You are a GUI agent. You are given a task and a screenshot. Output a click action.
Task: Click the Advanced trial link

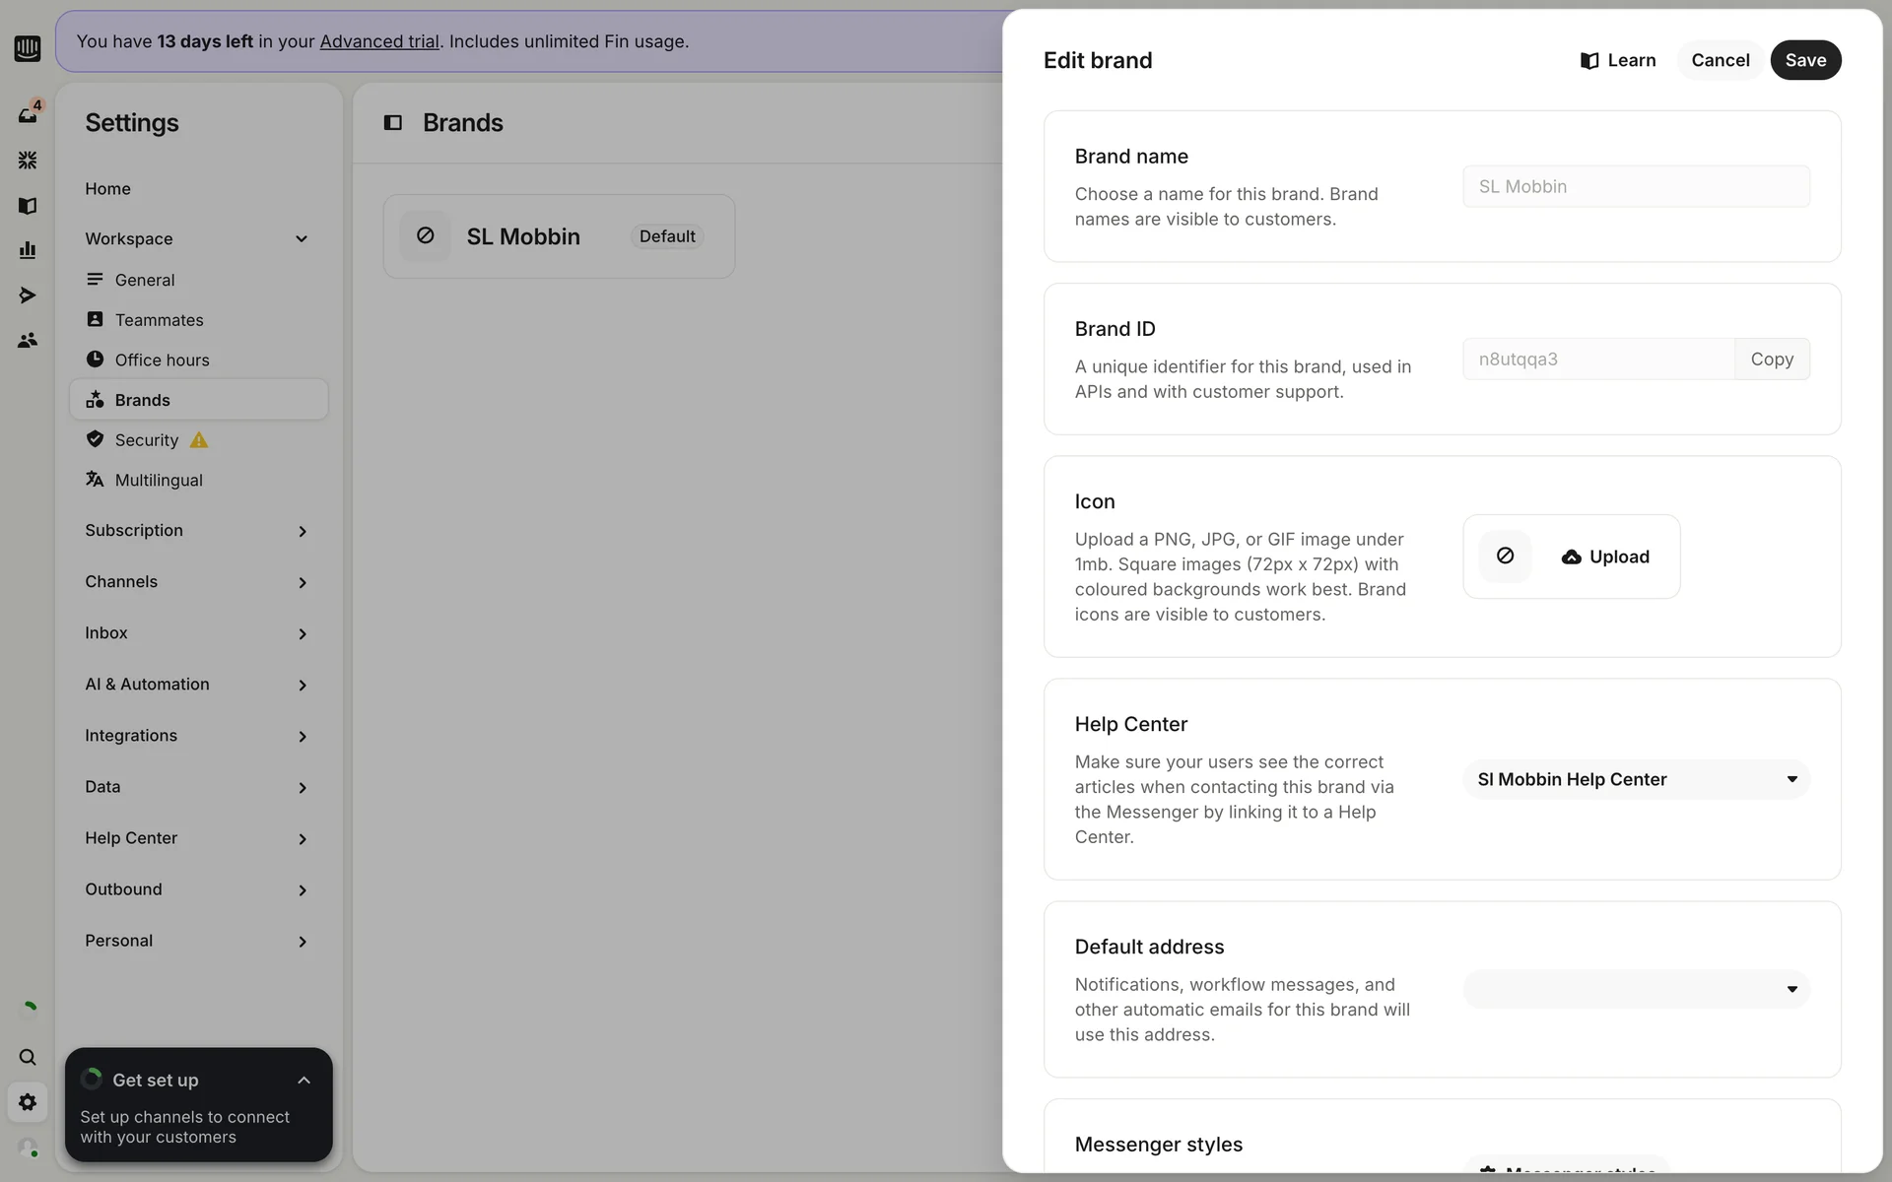coord(379,41)
